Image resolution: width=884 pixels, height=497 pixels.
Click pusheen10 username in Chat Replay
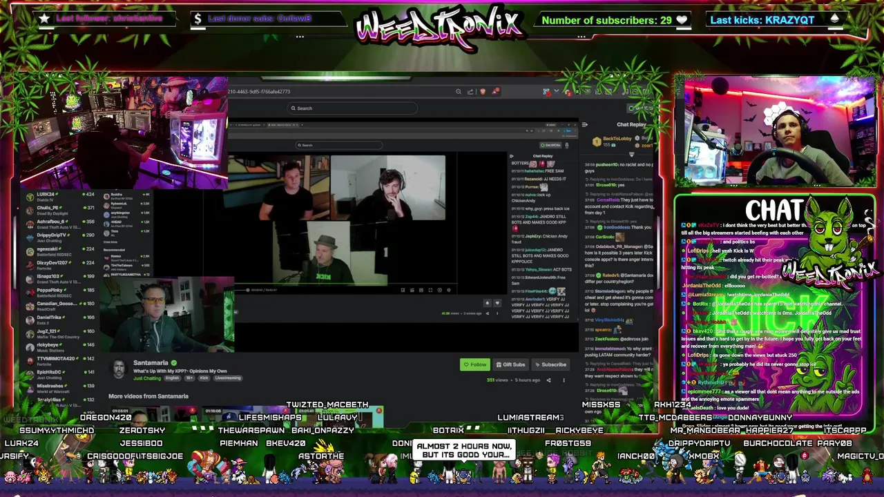[x=607, y=165]
